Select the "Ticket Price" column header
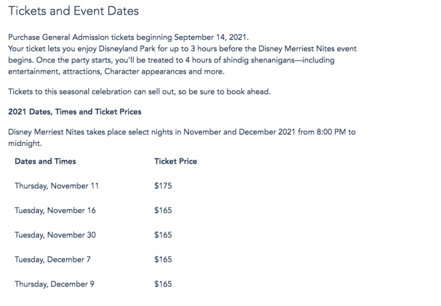 [x=175, y=161]
